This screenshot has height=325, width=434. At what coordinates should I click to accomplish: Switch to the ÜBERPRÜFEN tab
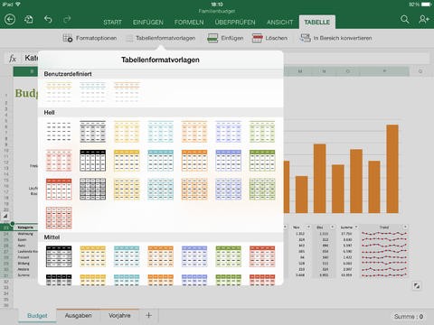(x=235, y=23)
